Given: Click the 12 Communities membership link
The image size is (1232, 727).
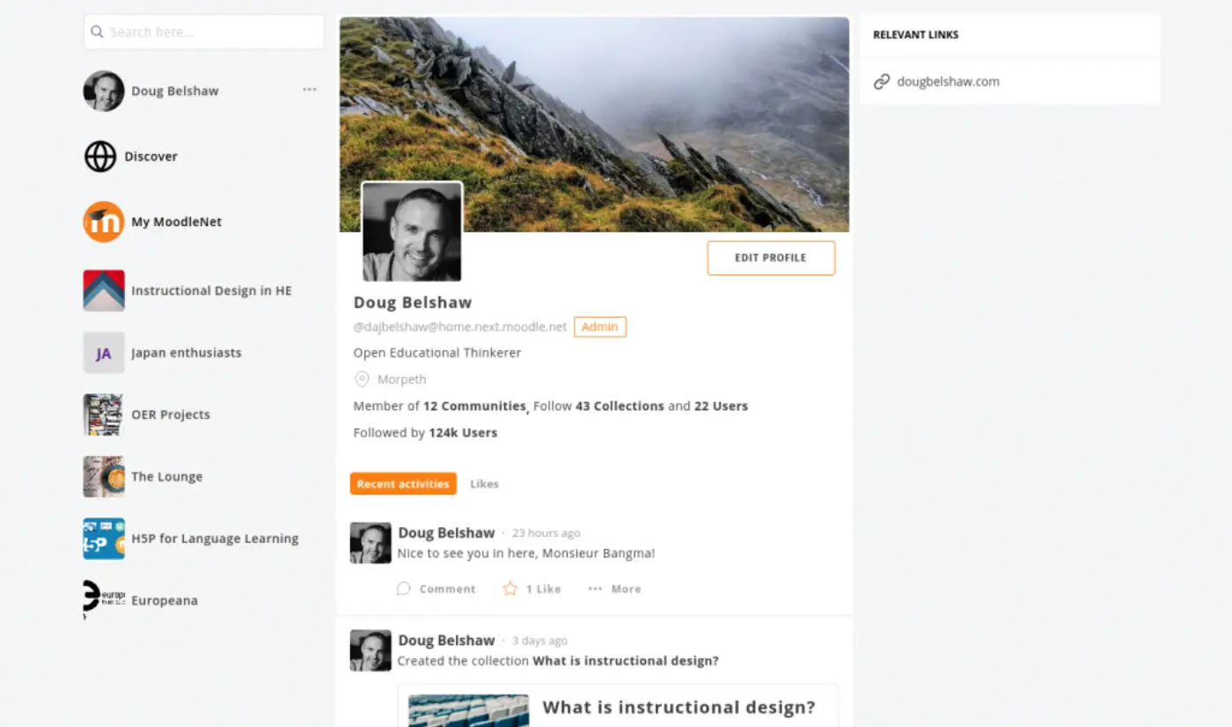Looking at the screenshot, I should (x=474, y=407).
